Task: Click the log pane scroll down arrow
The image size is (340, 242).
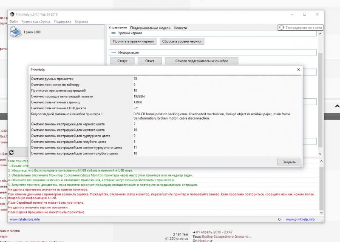Action: coord(321,213)
